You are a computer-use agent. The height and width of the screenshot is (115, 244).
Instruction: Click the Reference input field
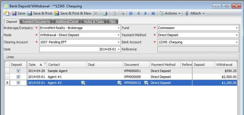(x=198, y=49)
